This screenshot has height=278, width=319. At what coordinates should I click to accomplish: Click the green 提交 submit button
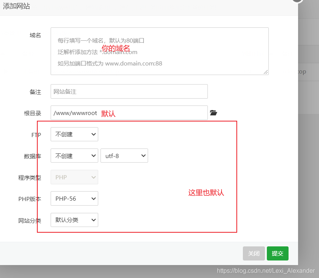[x=278, y=253]
